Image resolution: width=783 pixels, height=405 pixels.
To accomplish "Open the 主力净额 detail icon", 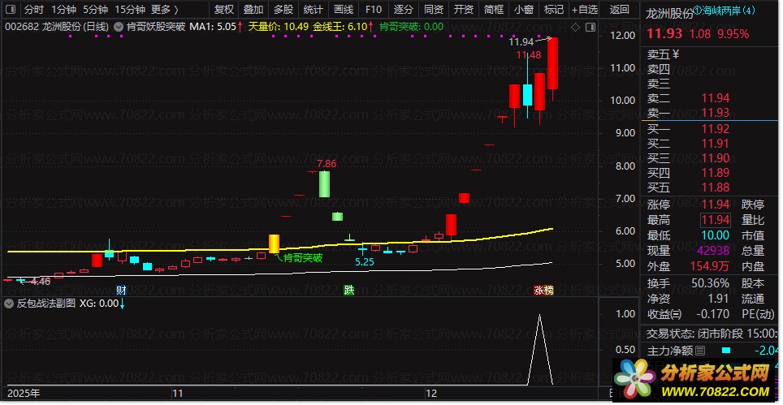I will [700, 351].
